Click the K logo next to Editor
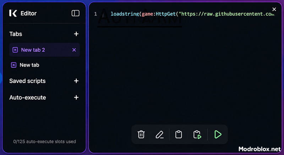 tap(13, 13)
